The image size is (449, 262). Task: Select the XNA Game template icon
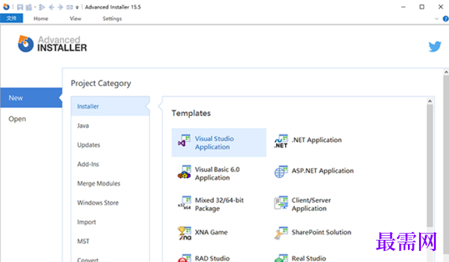[184, 233]
